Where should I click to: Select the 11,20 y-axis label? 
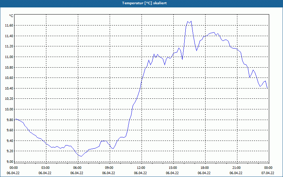(x=9, y=46)
